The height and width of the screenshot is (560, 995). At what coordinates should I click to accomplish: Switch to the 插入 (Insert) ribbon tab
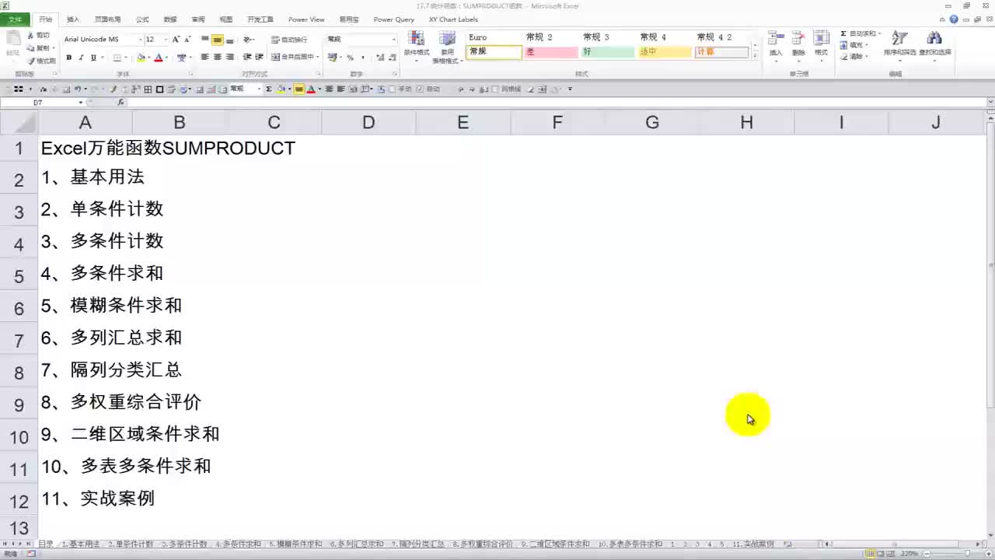[x=73, y=19]
